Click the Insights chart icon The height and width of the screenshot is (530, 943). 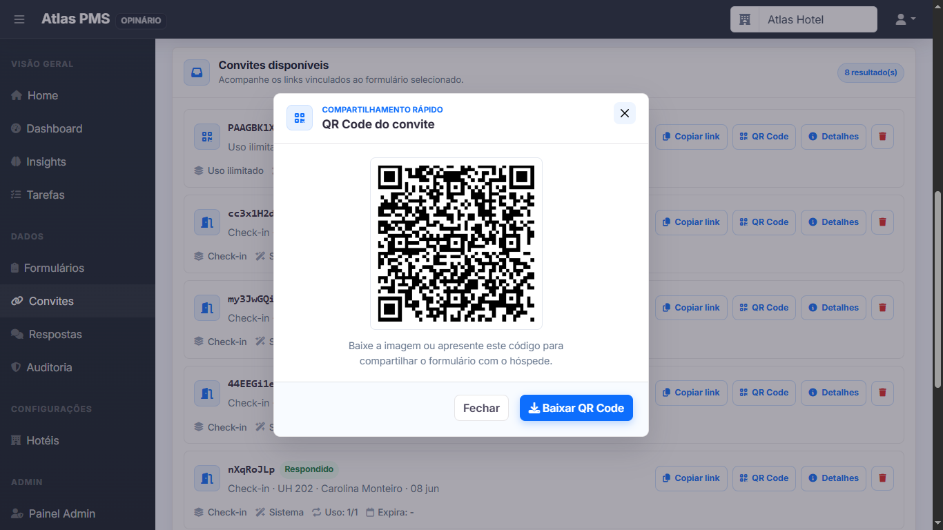pos(16,161)
